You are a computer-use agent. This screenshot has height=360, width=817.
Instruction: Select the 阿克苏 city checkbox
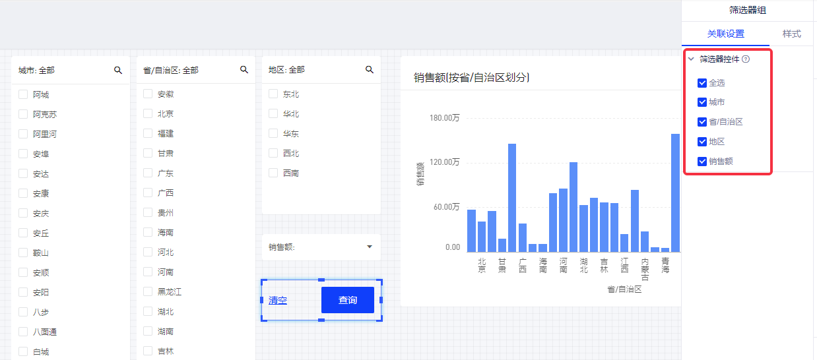click(x=23, y=115)
